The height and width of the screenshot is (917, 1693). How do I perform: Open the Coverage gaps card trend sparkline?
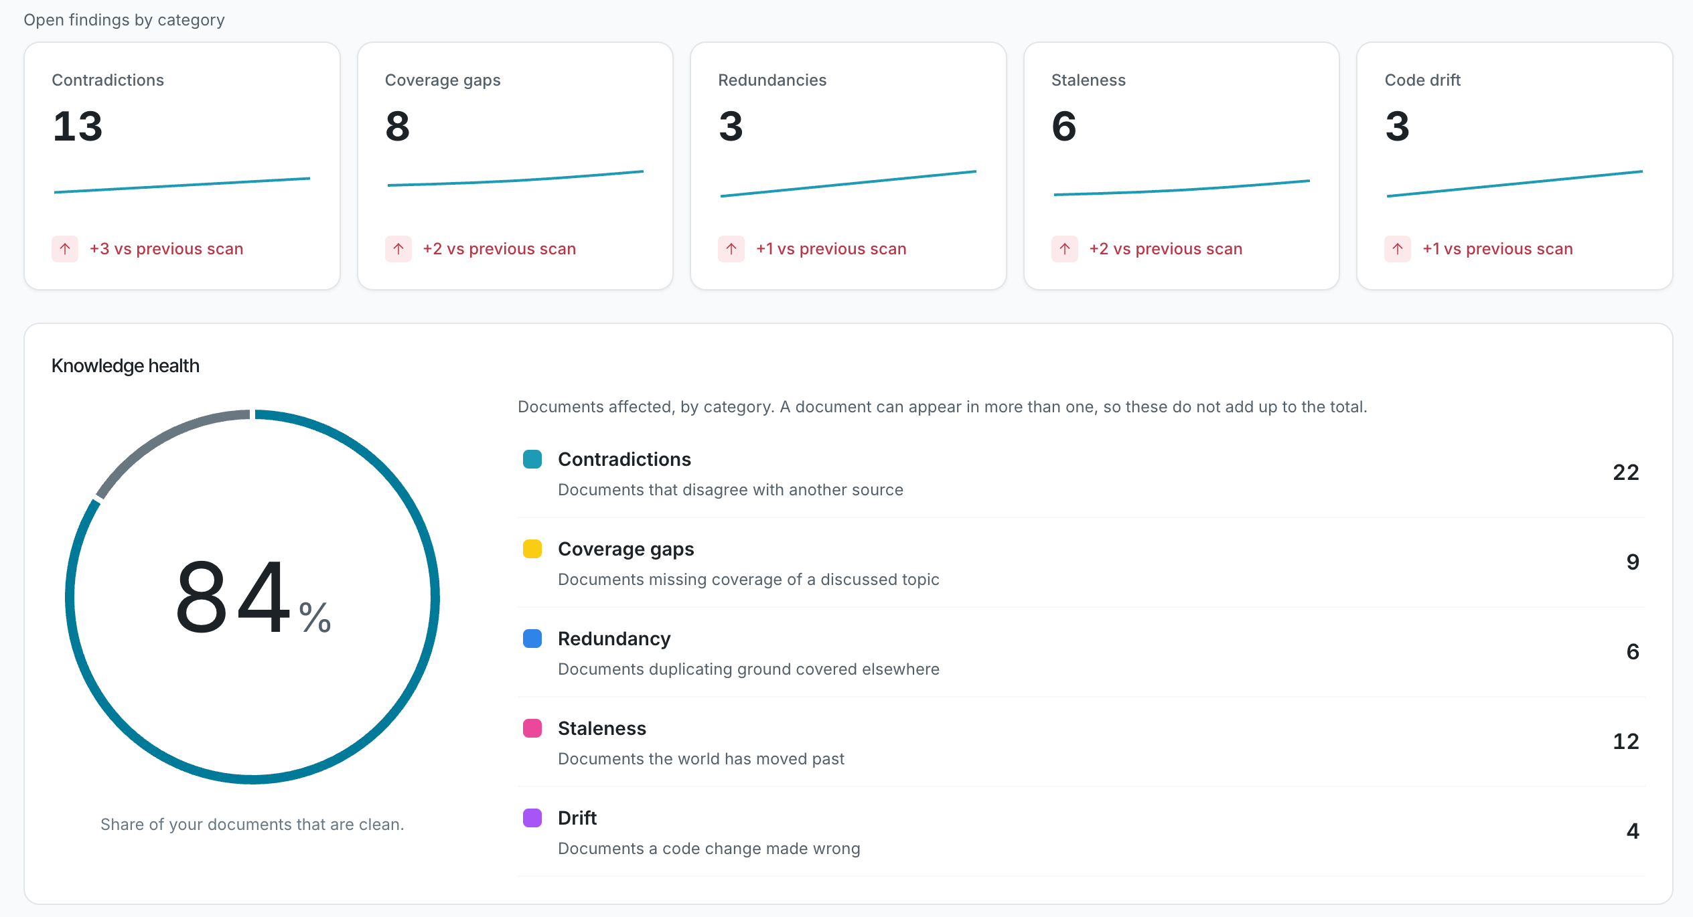pos(516,179)
